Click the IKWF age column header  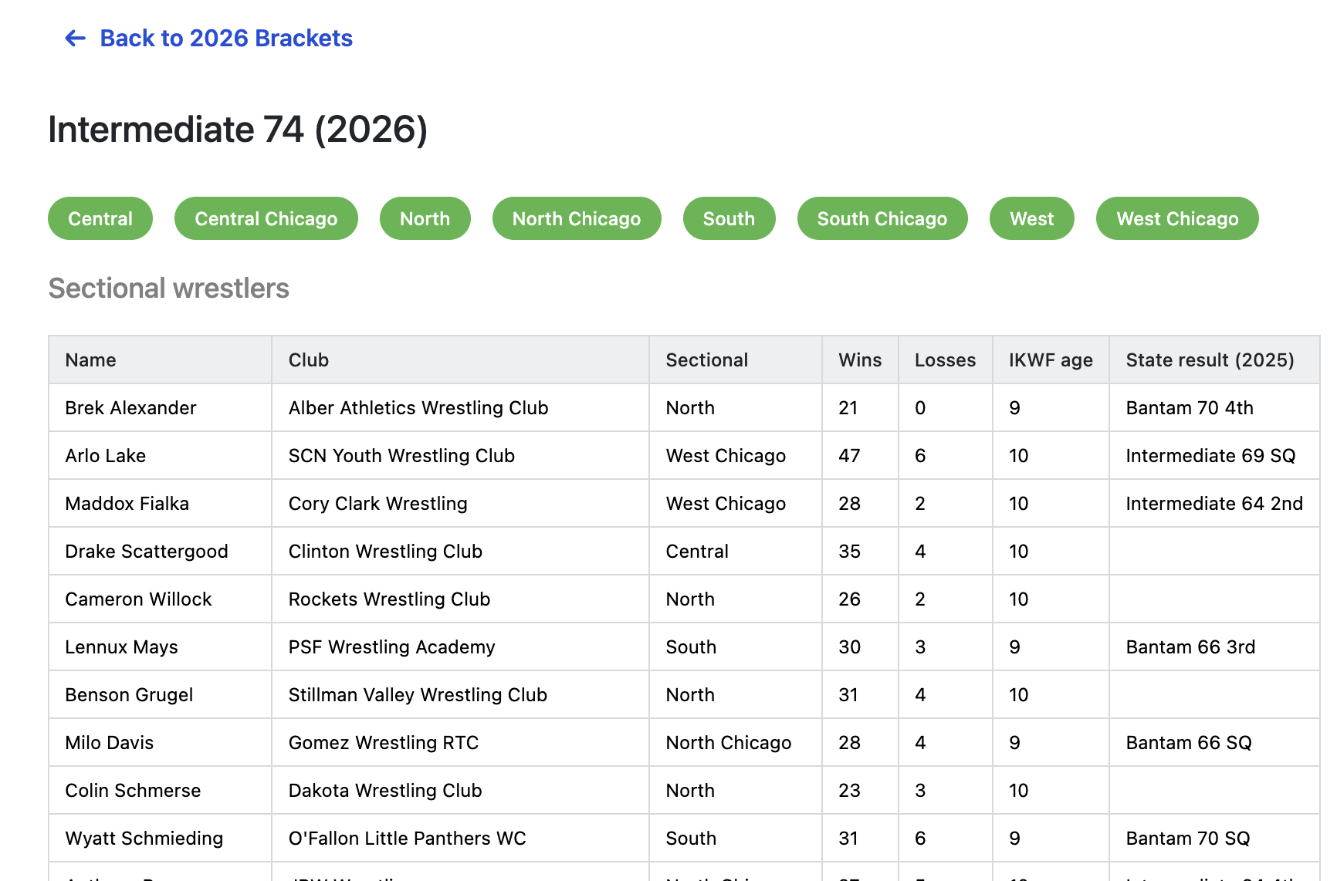(1050, 360)
